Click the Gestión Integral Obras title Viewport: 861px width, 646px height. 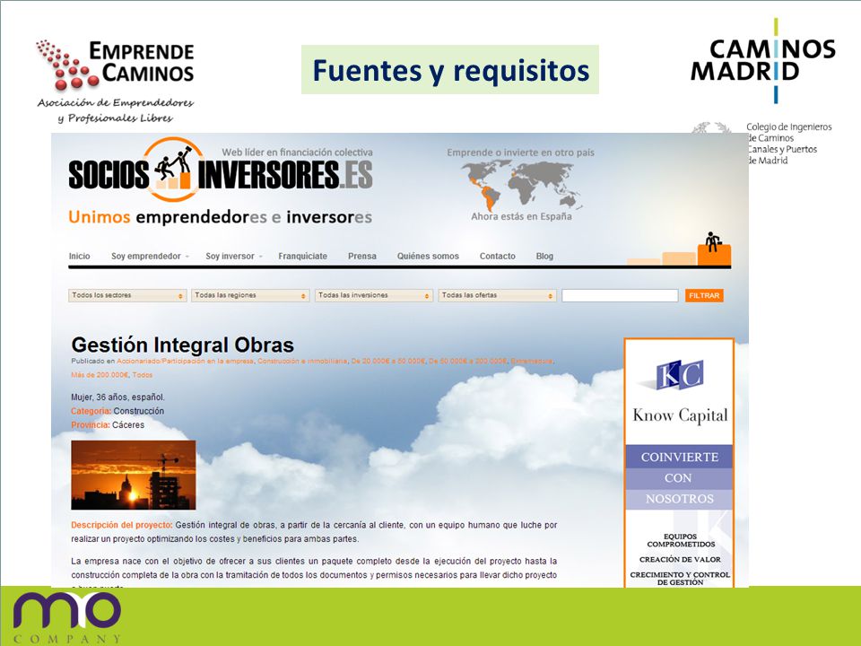click(182, 345)
